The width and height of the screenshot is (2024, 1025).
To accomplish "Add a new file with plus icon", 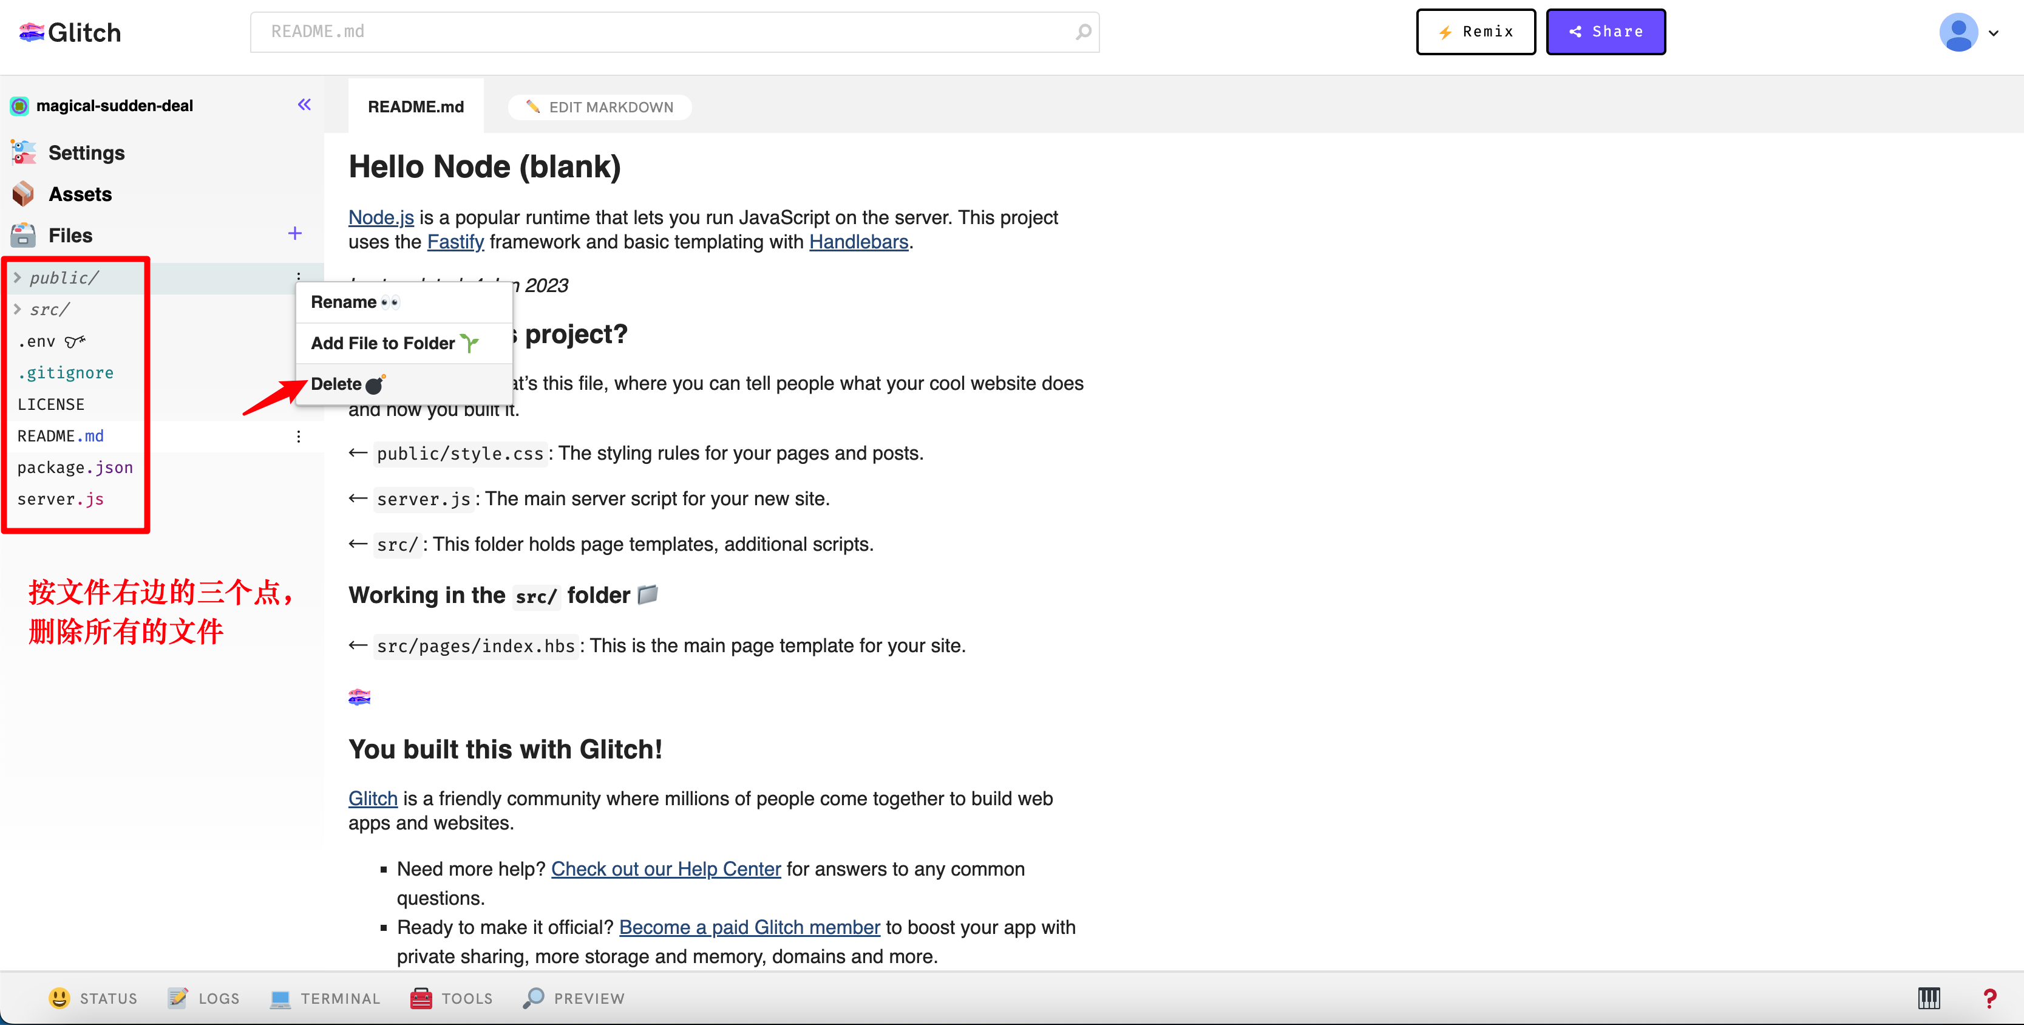I will point(294,233).
